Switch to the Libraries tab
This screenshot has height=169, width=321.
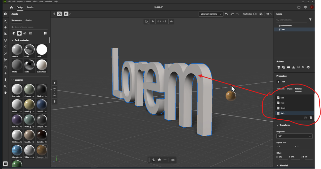pos(28,20)
